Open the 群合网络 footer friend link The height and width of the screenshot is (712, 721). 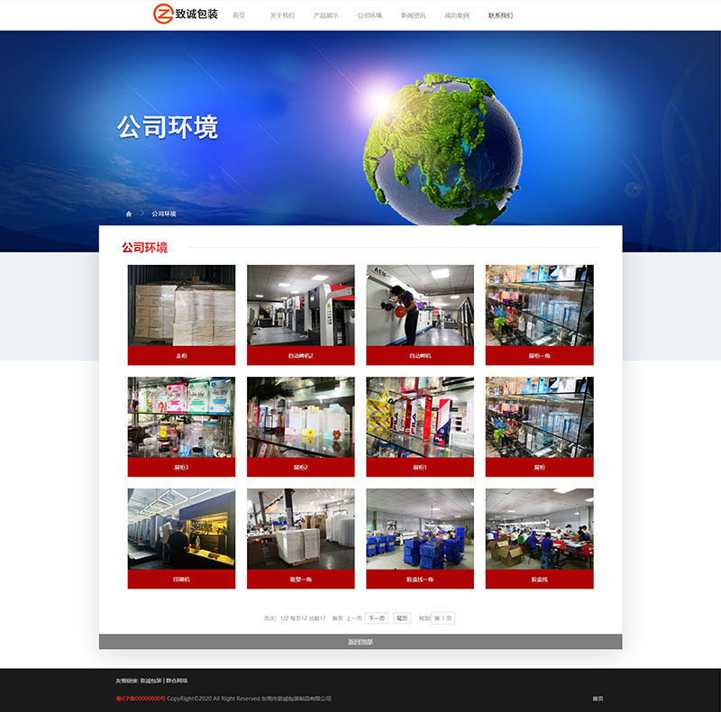point(178,680)
